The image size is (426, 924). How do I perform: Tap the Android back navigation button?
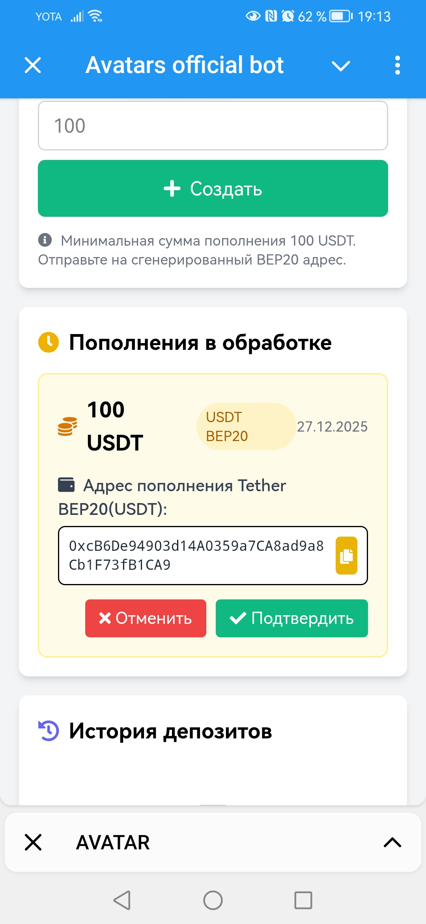pyautogui.click(x=122, y=900)
